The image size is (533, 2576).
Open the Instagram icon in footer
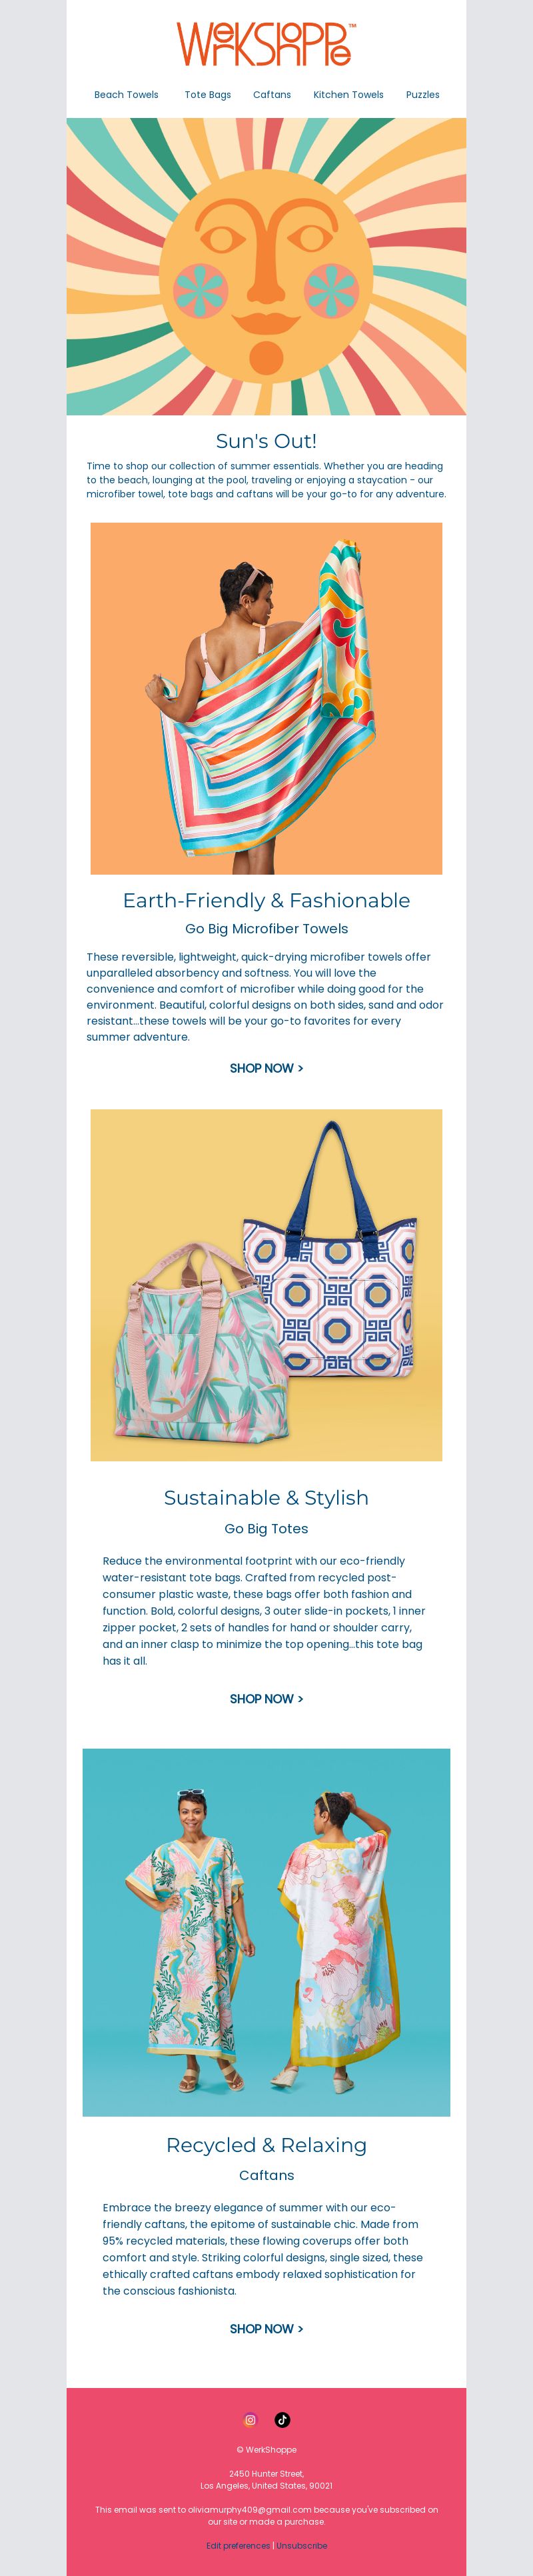point(250,2420)
